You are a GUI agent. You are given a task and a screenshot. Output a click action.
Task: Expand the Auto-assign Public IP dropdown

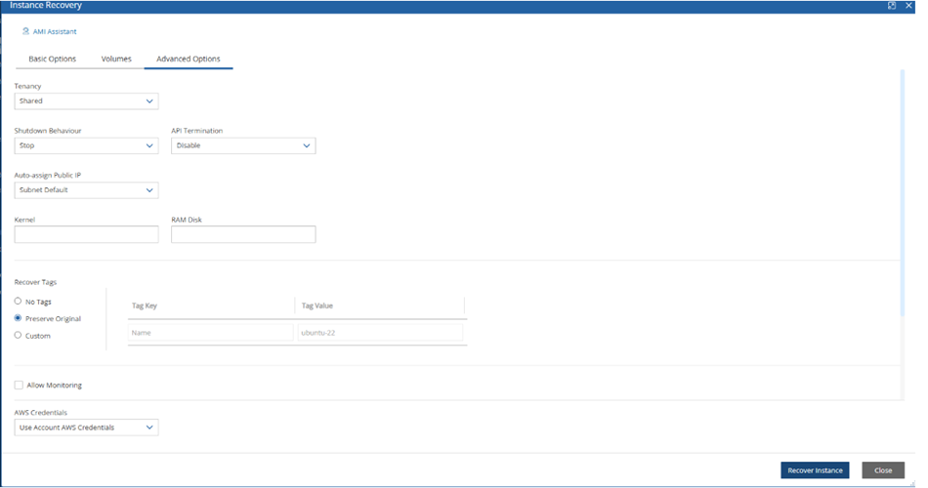pyautogui.click(x=86, y=190)
